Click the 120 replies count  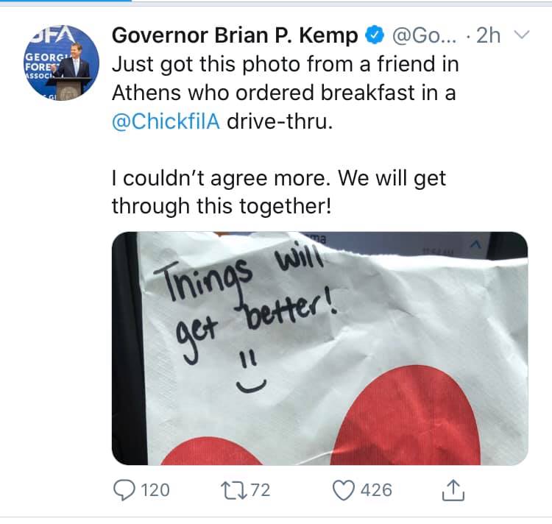coord(155,490)
